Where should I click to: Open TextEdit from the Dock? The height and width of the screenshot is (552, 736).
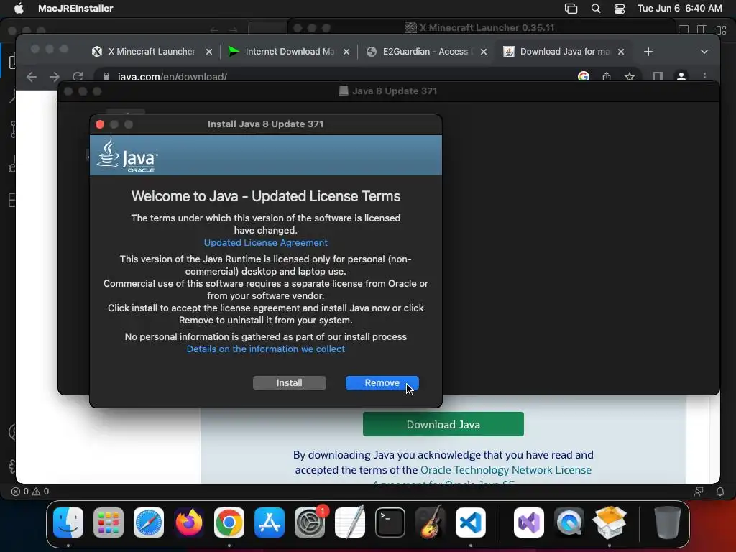[x=350, y=523]
